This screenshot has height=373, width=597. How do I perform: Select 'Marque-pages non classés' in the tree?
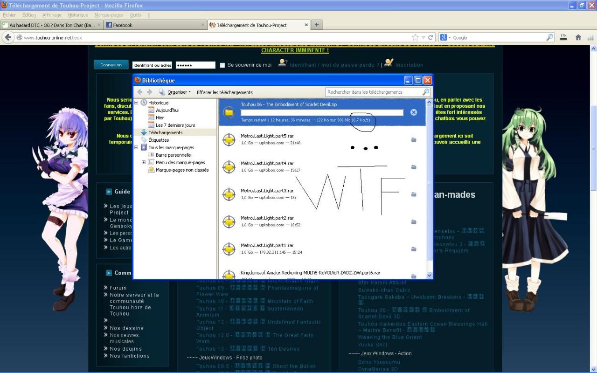point(182,170)
